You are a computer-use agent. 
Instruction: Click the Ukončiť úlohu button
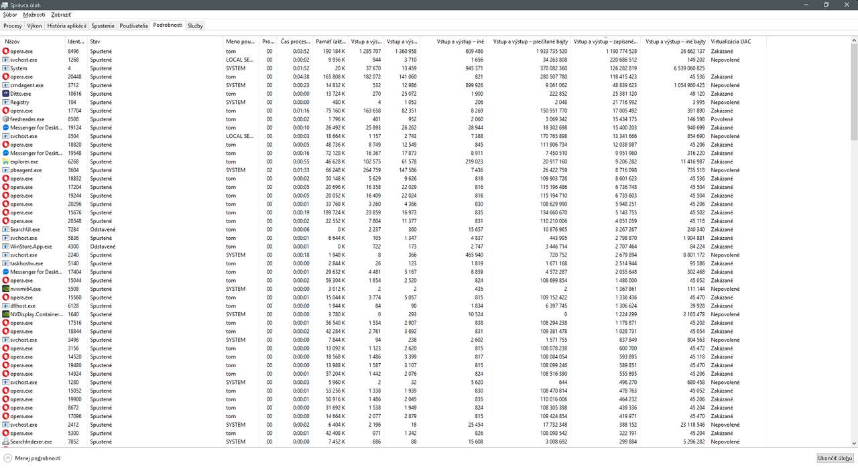(836, 458)
